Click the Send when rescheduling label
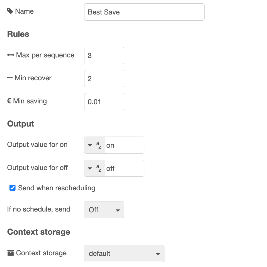The image size is (267, 267). [57, 188]
